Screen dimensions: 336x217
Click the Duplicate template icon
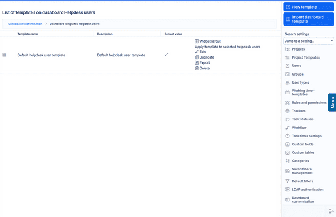[196, 57]
